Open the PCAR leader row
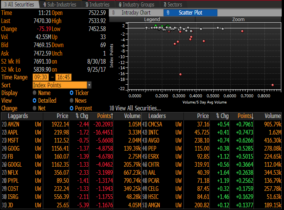 212,181
